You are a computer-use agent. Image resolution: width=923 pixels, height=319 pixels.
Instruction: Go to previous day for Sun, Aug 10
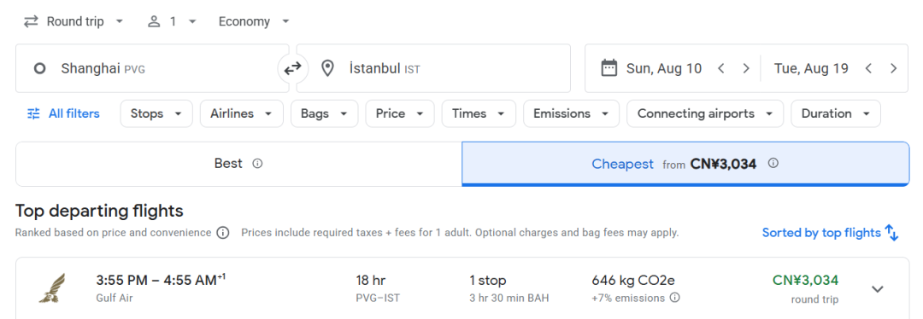(721, 68)
